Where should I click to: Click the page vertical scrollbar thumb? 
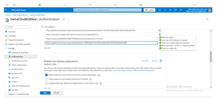[211, 57]
